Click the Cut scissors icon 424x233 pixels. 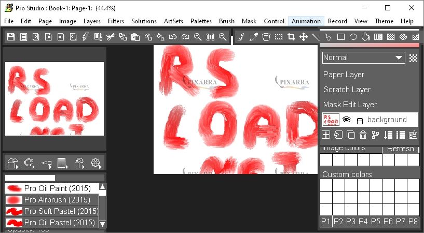point(111,37)
